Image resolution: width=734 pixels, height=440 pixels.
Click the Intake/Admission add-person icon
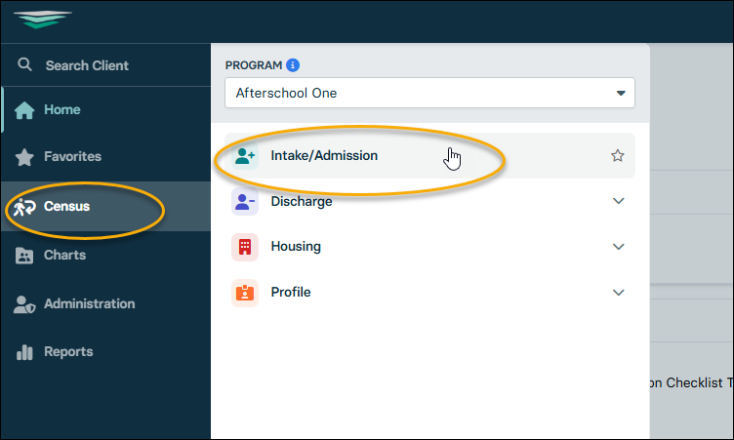click(x=245, y=155)
